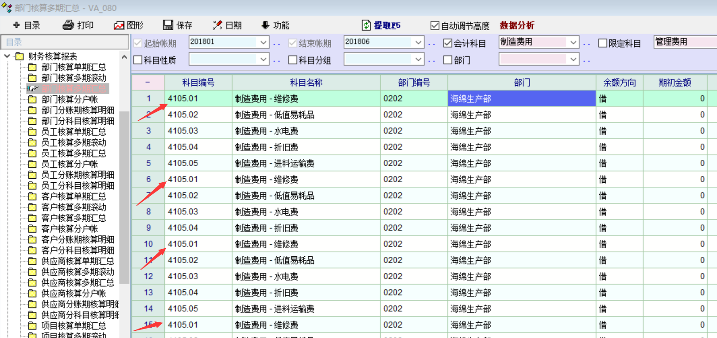
Task: Click the 功能 down-arrow icon
Action: click(266, 25)
